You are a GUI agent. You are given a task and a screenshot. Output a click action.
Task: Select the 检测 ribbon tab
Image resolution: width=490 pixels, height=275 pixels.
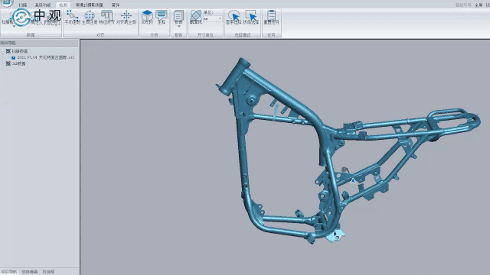point(63,5)
